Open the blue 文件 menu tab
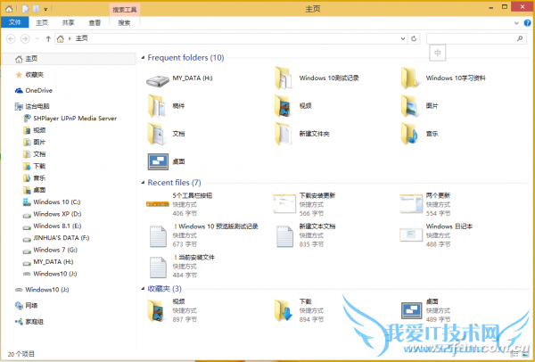 (14, 22)
